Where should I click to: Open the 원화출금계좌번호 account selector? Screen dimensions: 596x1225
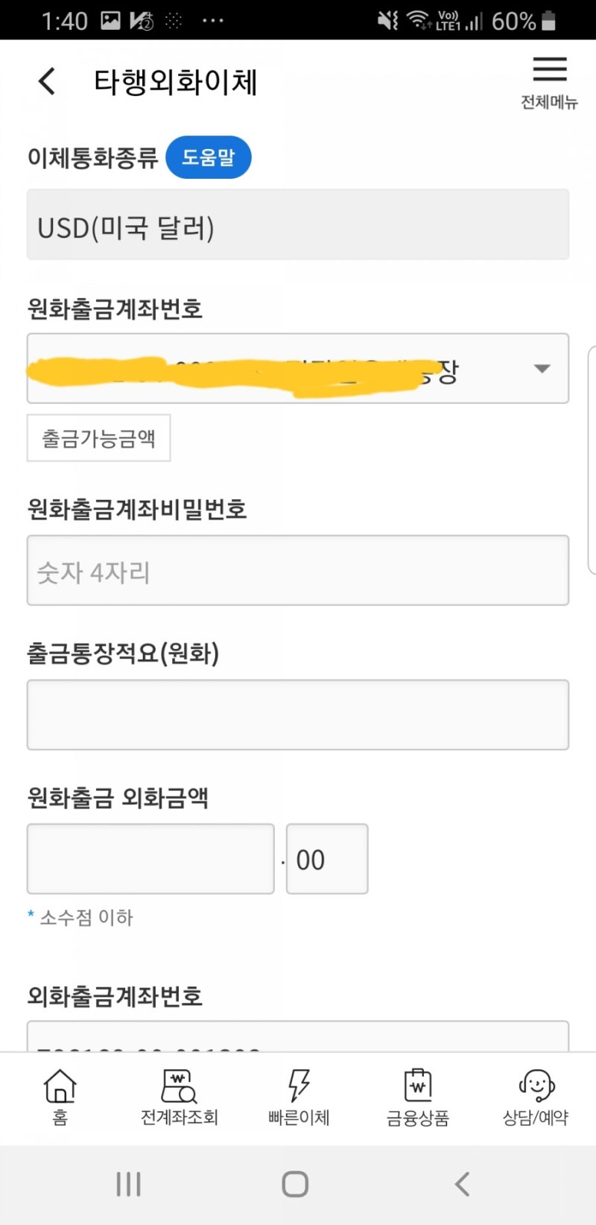coord(283,368)
